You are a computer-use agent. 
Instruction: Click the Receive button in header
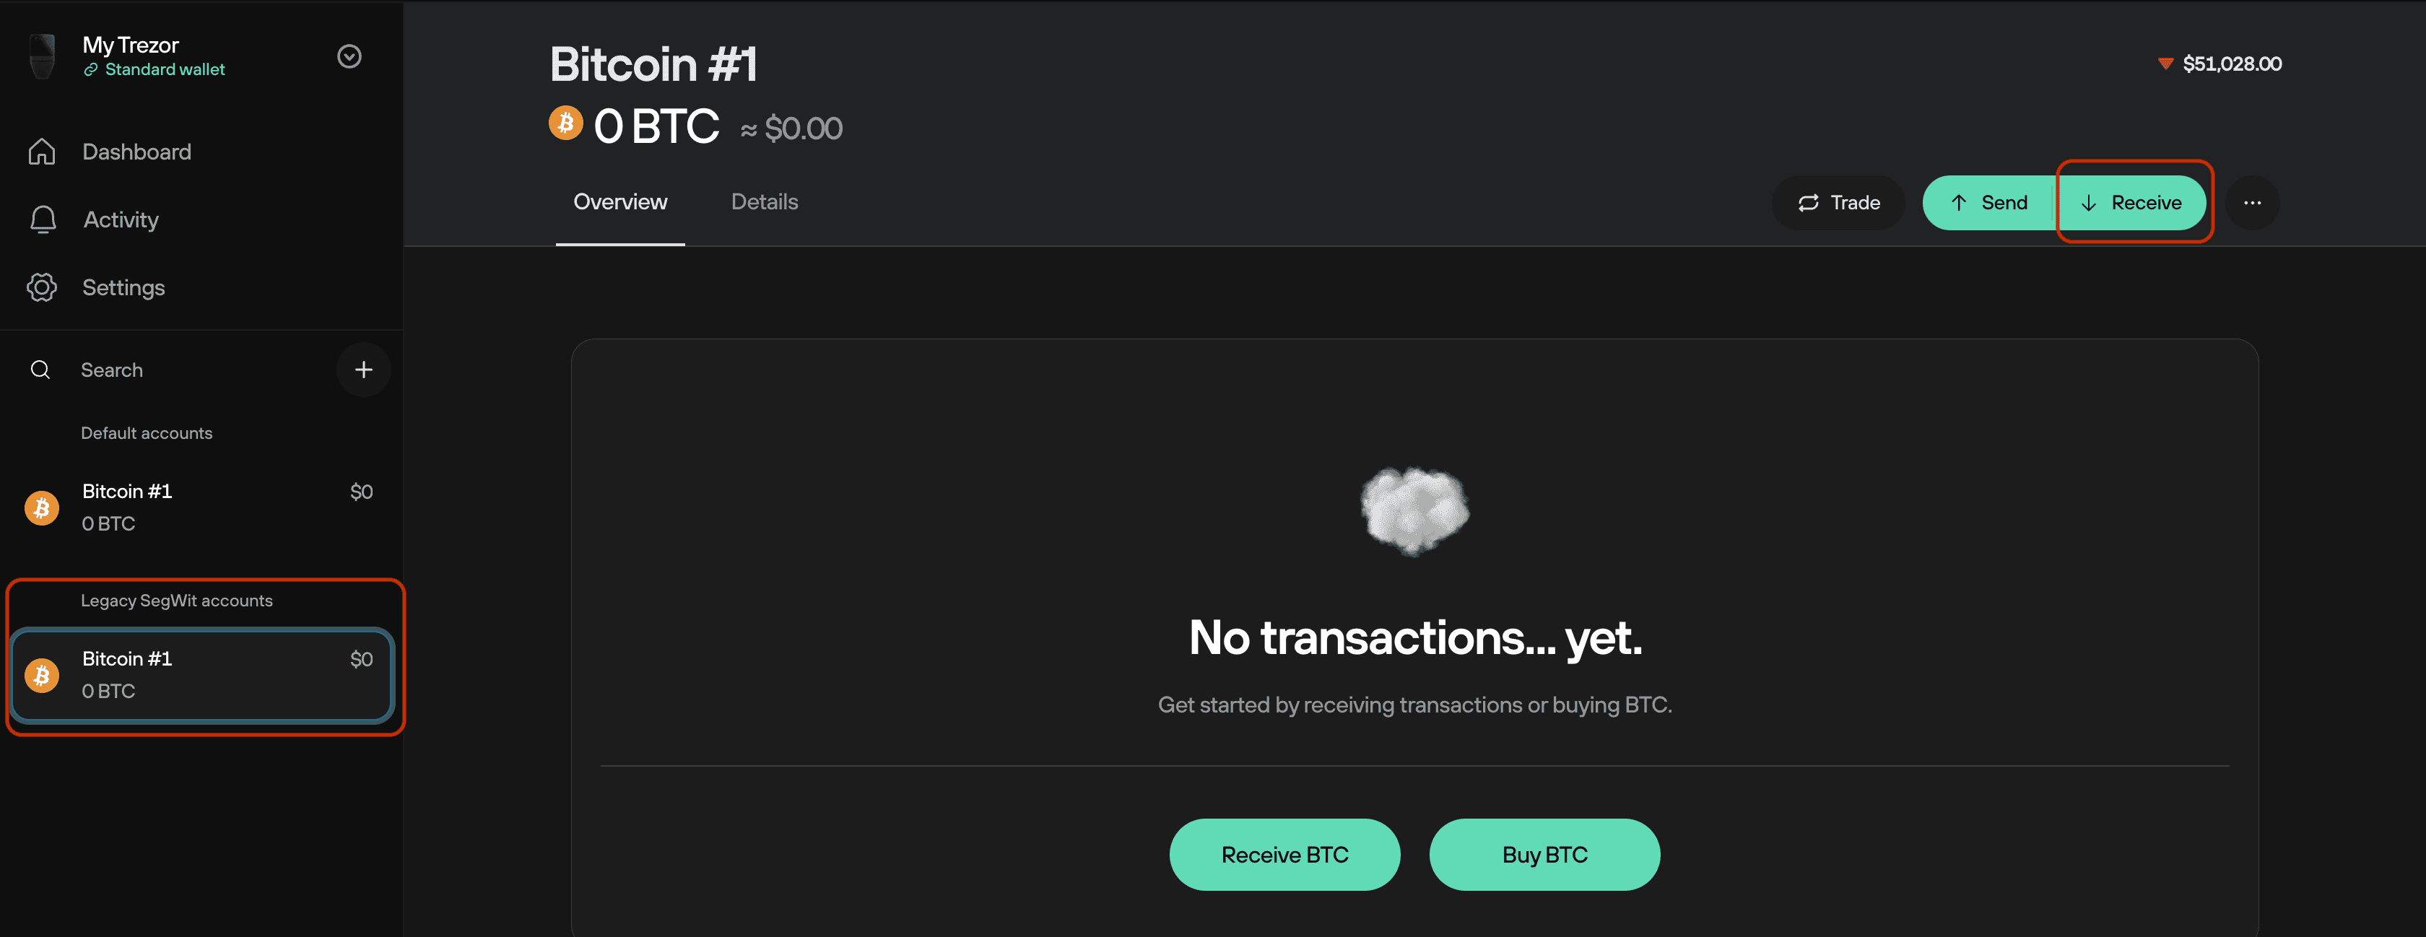tap(2132, 202)
